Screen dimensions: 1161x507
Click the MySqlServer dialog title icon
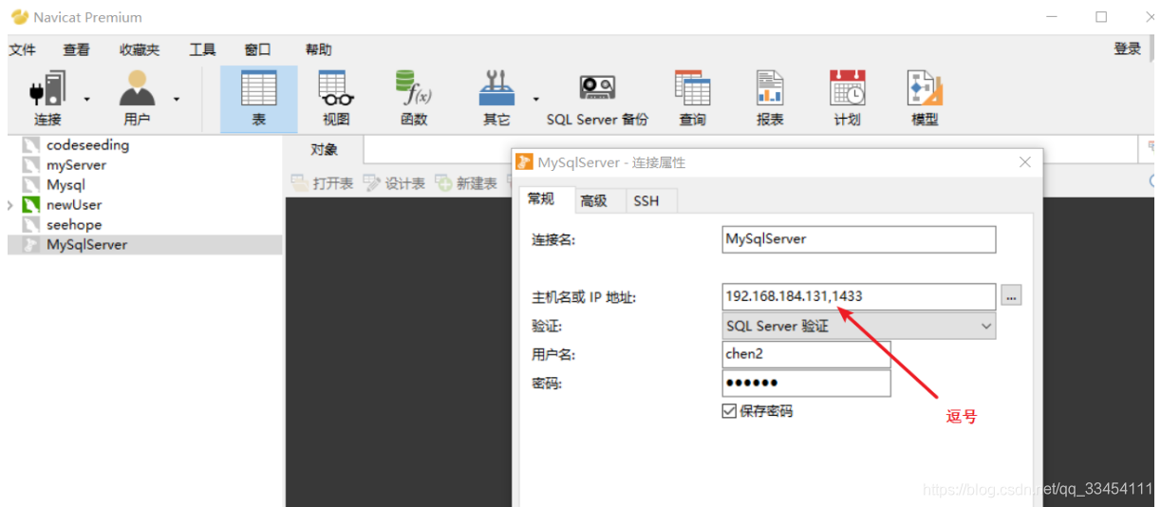tap(524, 162)
